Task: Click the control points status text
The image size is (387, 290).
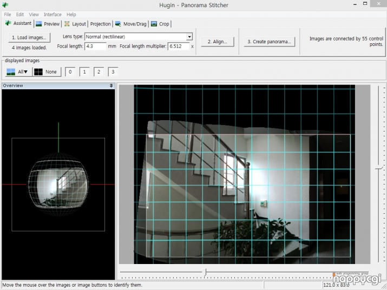Action: [346, 42]
